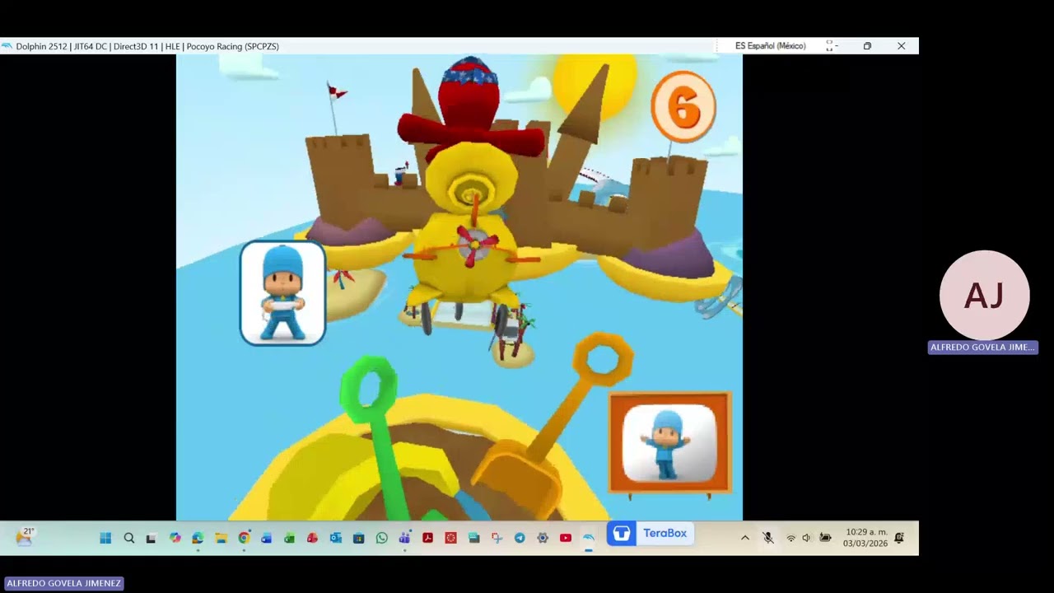Restore down the Dolphin window
Viewport: 1054px width, 593px height.
coord(867,46)
